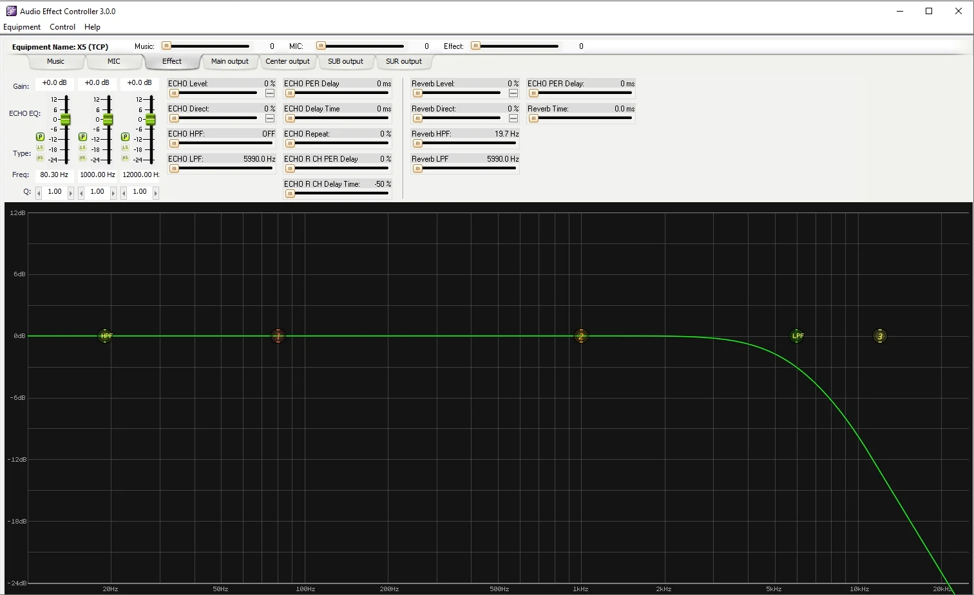Click the minus button next to Reverb Direct
This screenshot has width=974, height=595.
pos(513,118)
